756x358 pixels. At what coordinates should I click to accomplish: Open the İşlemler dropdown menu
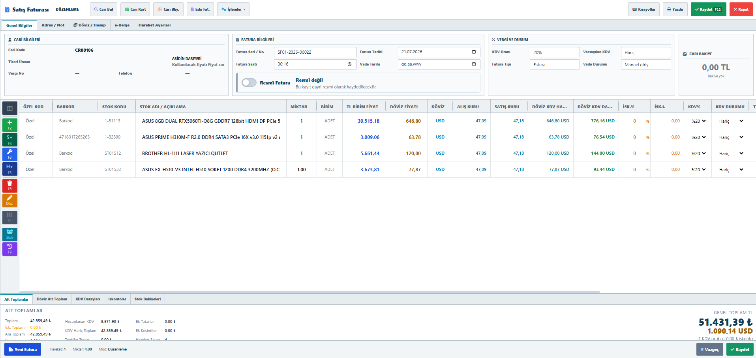[x=233, y=9]
